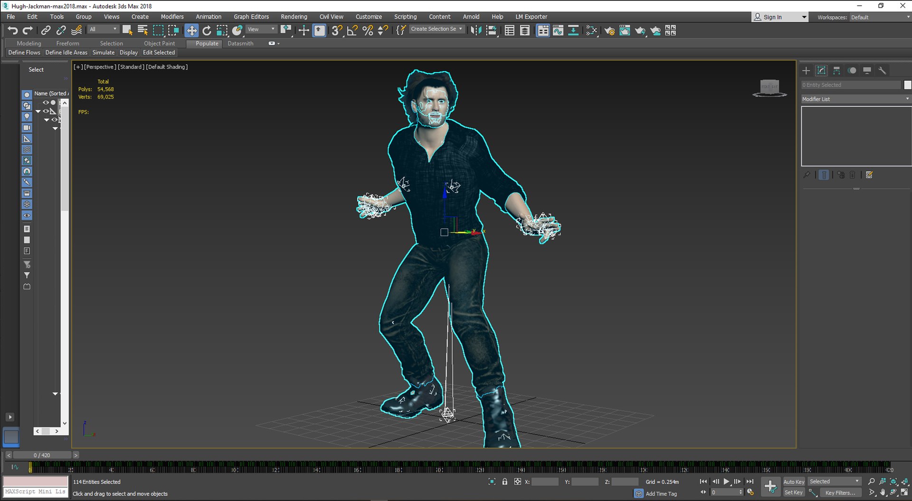Image resolution: width=912 pixels, height=501 pixels.
Task: Open Select by Name dialog
Action: (x=142, y=30)
